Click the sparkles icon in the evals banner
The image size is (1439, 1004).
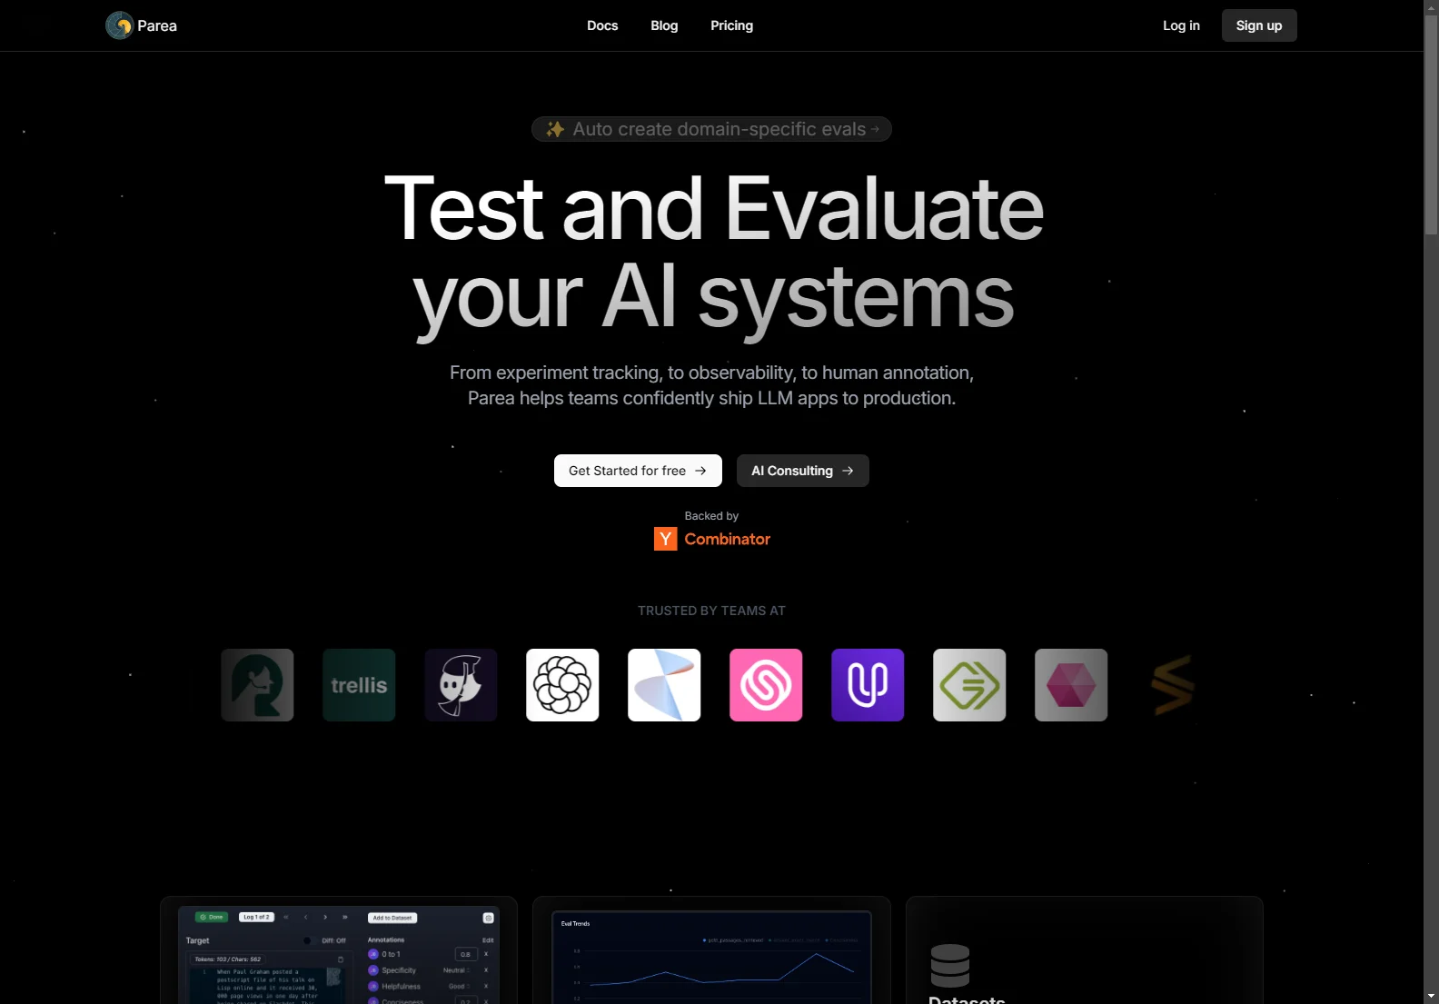pyautogui.click(x=555, y=129)
